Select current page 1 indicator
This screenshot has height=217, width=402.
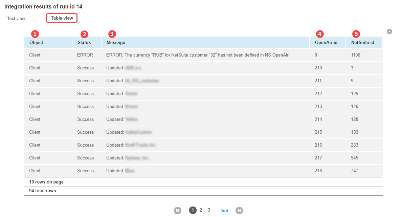193,210
